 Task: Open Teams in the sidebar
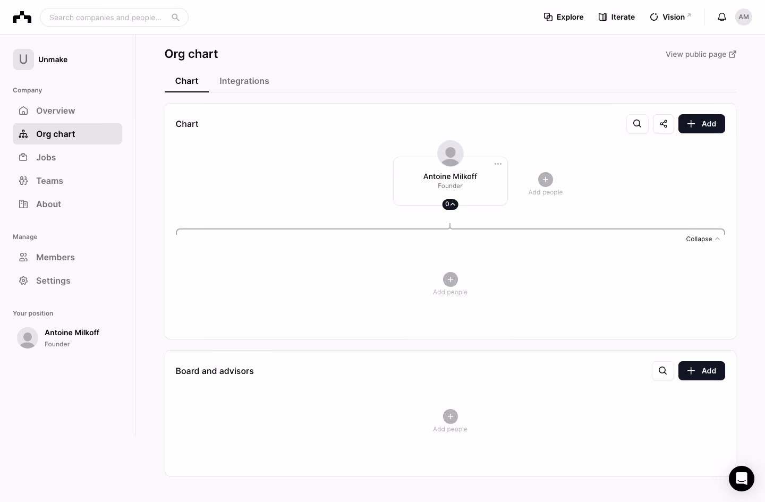click(67, 181)
